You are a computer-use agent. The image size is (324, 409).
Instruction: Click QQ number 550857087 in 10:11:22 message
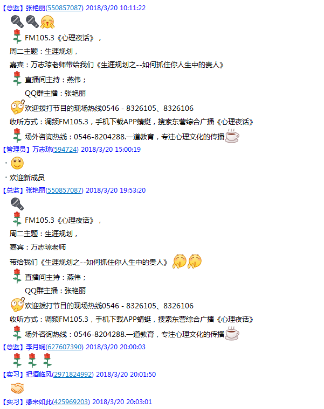click(65, 8)
